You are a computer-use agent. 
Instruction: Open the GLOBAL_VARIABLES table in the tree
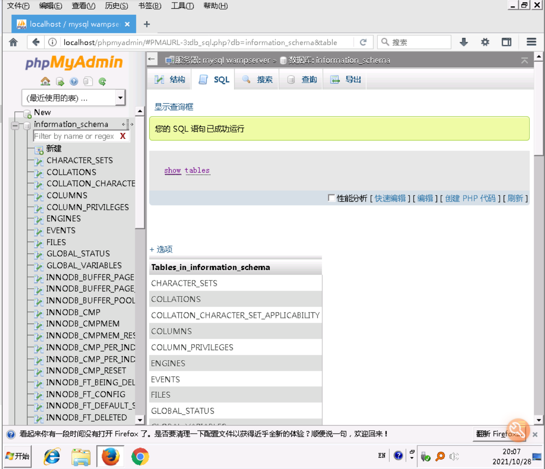(x=84, y=266)
